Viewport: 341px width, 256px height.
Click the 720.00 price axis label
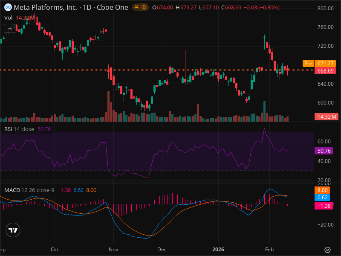coord(325,46)
